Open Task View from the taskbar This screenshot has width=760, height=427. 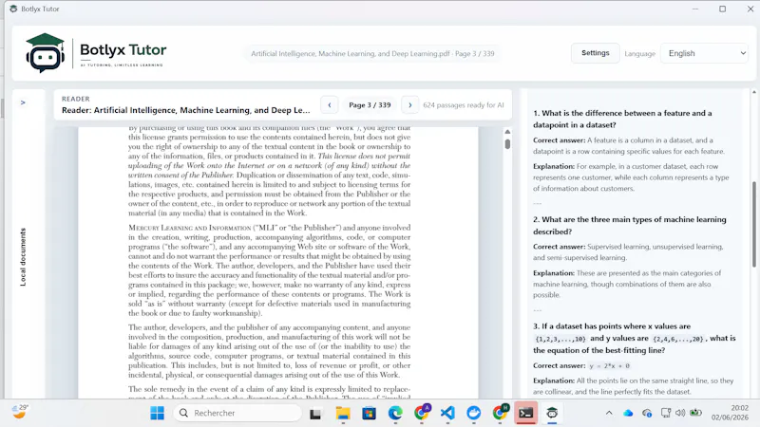(315, 414)
